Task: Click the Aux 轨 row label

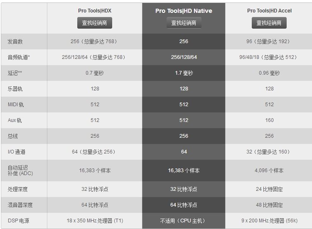Action: click(15, 120)
